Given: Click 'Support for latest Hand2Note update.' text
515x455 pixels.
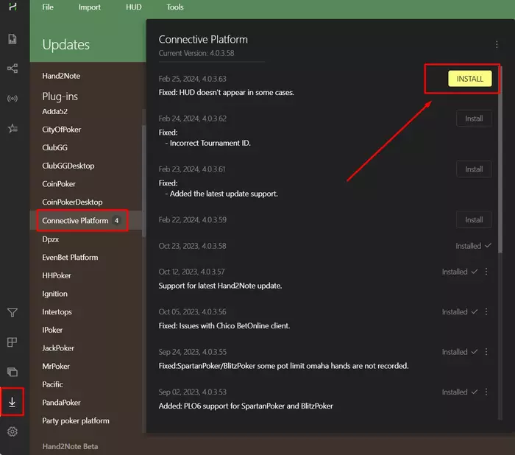Looking at the screenshot, I should tap(220, 286).
